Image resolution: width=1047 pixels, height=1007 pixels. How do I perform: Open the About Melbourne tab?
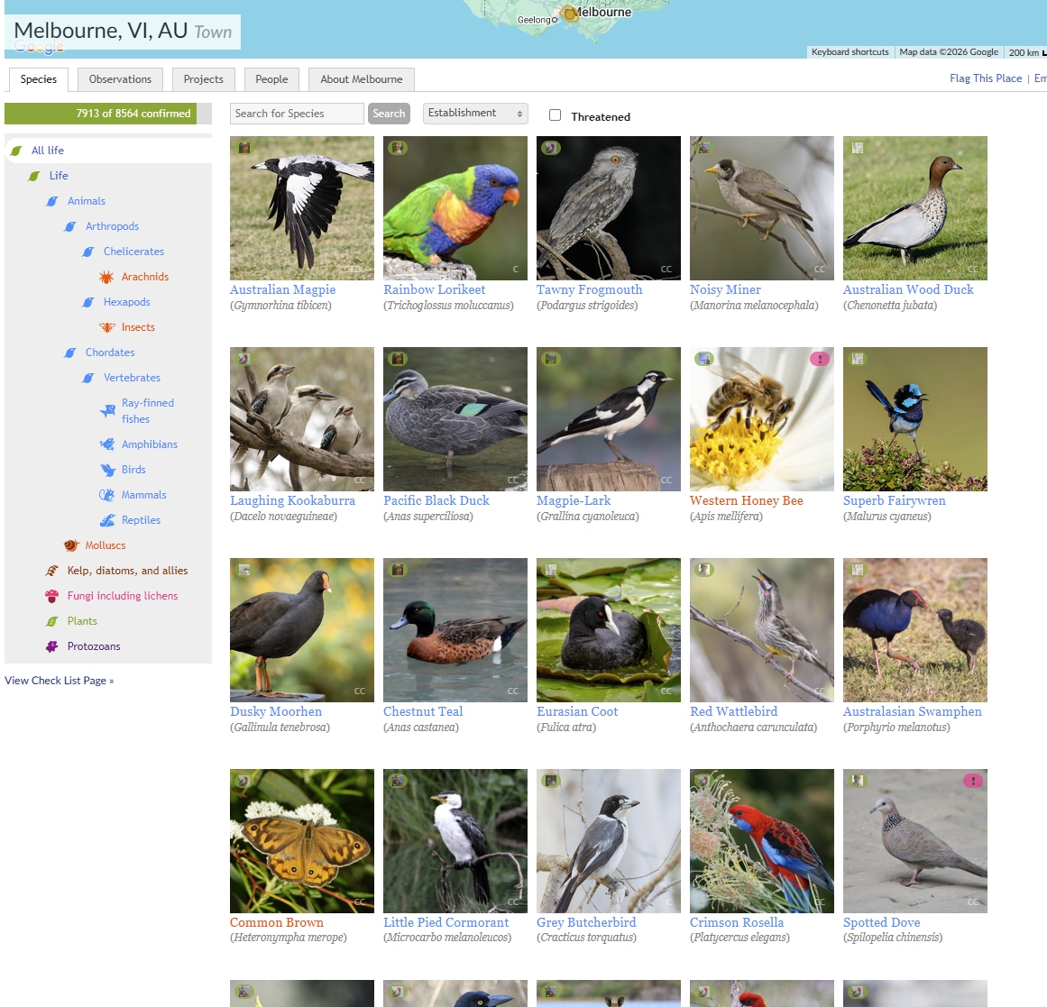coord(362,79)
